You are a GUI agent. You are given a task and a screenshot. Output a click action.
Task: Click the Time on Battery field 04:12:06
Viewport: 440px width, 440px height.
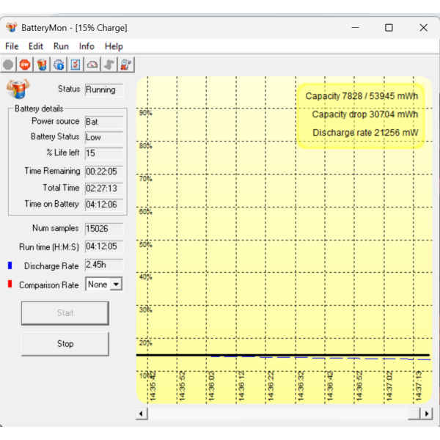[x=104, y=205]
